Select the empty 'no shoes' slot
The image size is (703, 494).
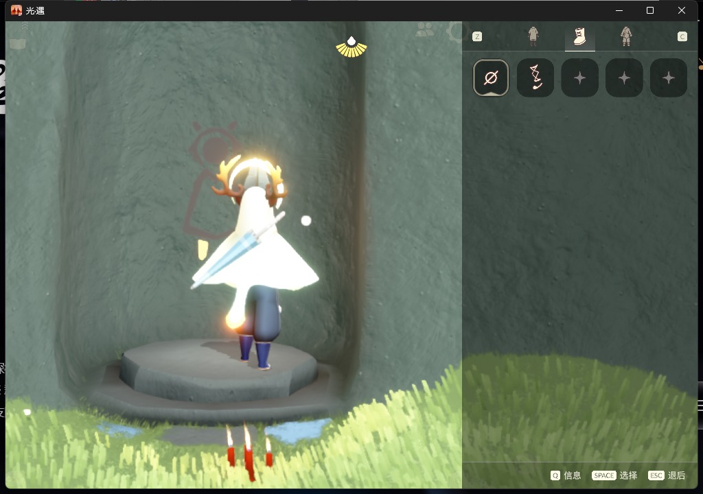pyautogui.click(x=491, y=78)
